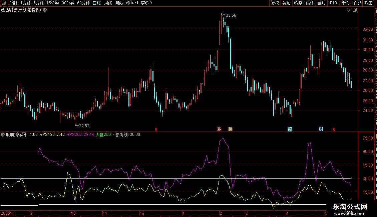
Task: Toggle the right sidebar panel icon
Action: [x=355, y=10]
